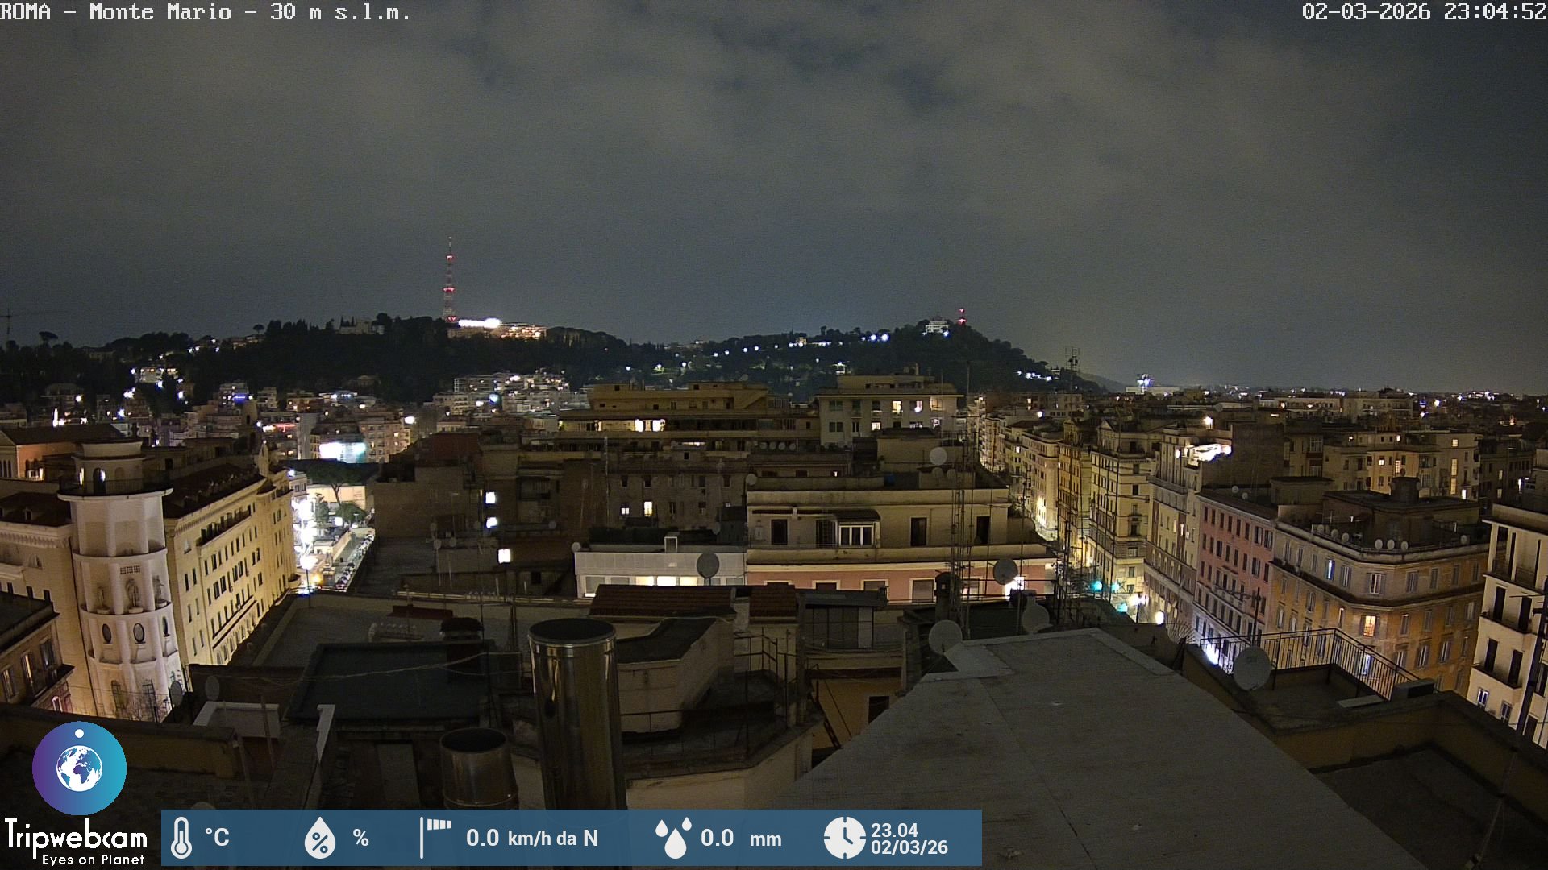Click the ROMA - Monte Mario title text
This screenshot has width=1548, height=870.
pos(205,12)
